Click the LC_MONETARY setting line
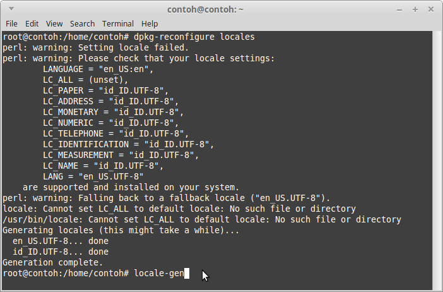The image size is (443, 292). [x=112, y=112]
